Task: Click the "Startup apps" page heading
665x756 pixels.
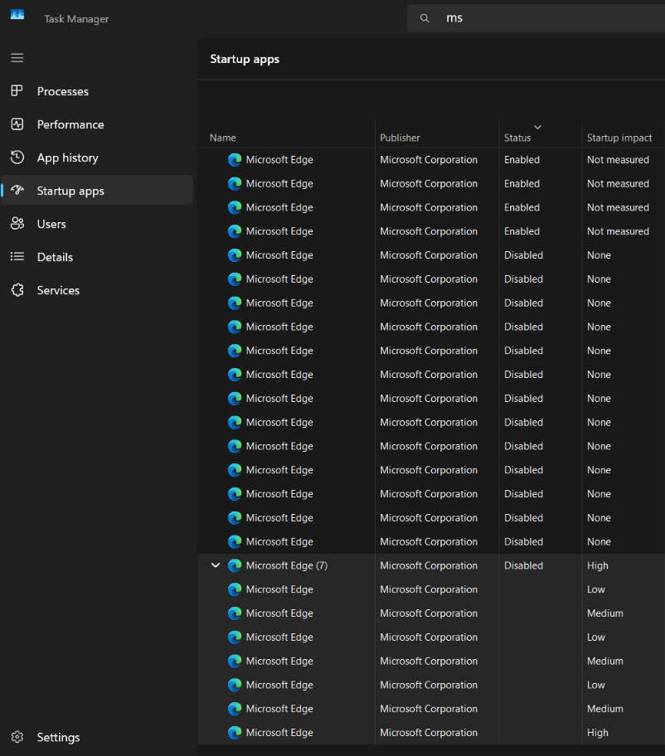Action: pyautogui.click(x=245, y=60)
